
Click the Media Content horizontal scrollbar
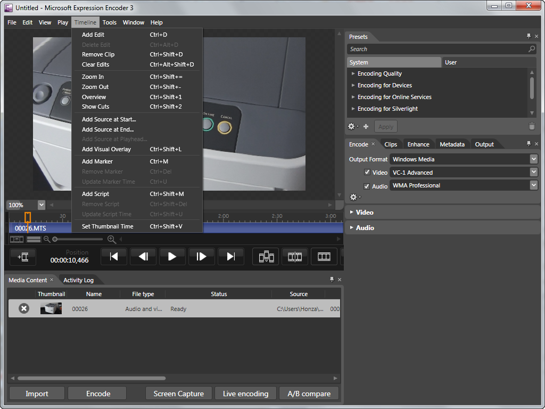(92, 378)
